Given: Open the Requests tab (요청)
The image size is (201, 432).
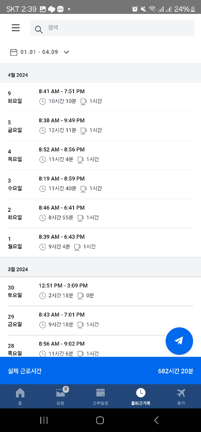Looking at the screenshot, I should coord(60,397).
